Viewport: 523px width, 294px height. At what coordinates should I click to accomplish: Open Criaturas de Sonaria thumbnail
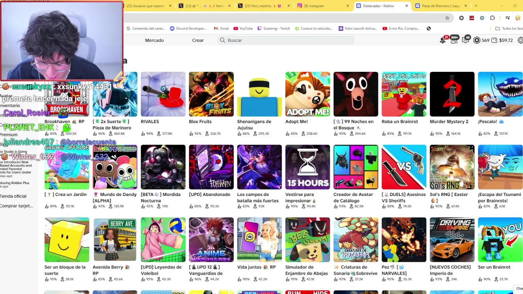pos(356,240)
